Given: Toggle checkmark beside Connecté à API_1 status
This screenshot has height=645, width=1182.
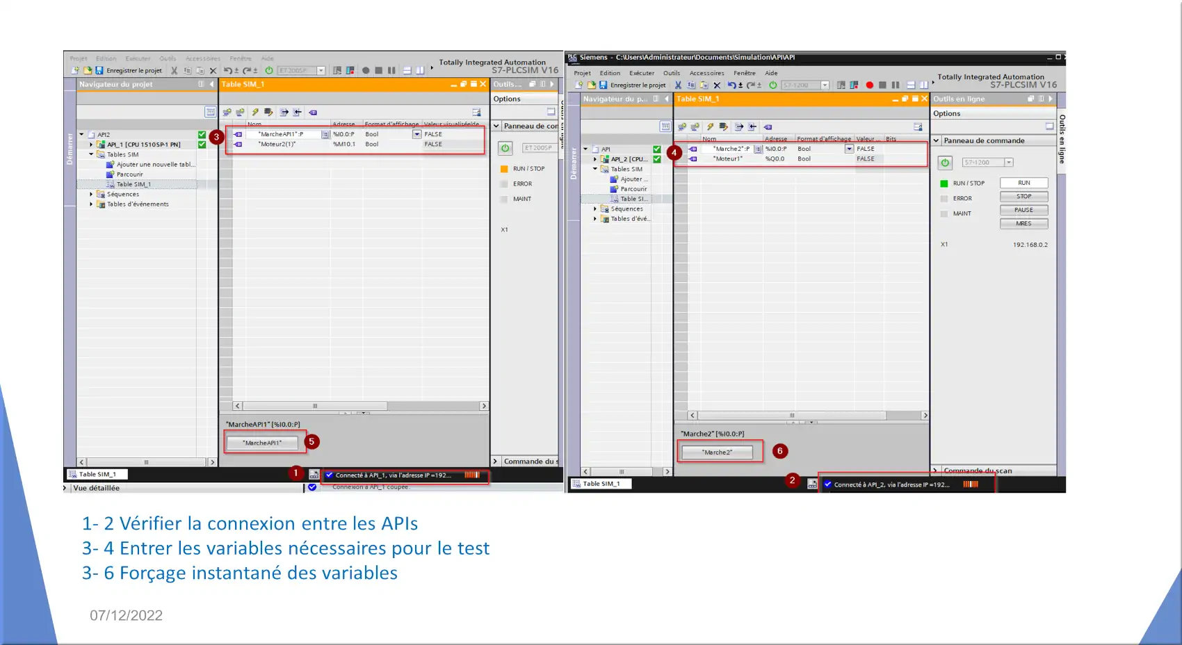Looking at the screenshot, I should [330, 475].
